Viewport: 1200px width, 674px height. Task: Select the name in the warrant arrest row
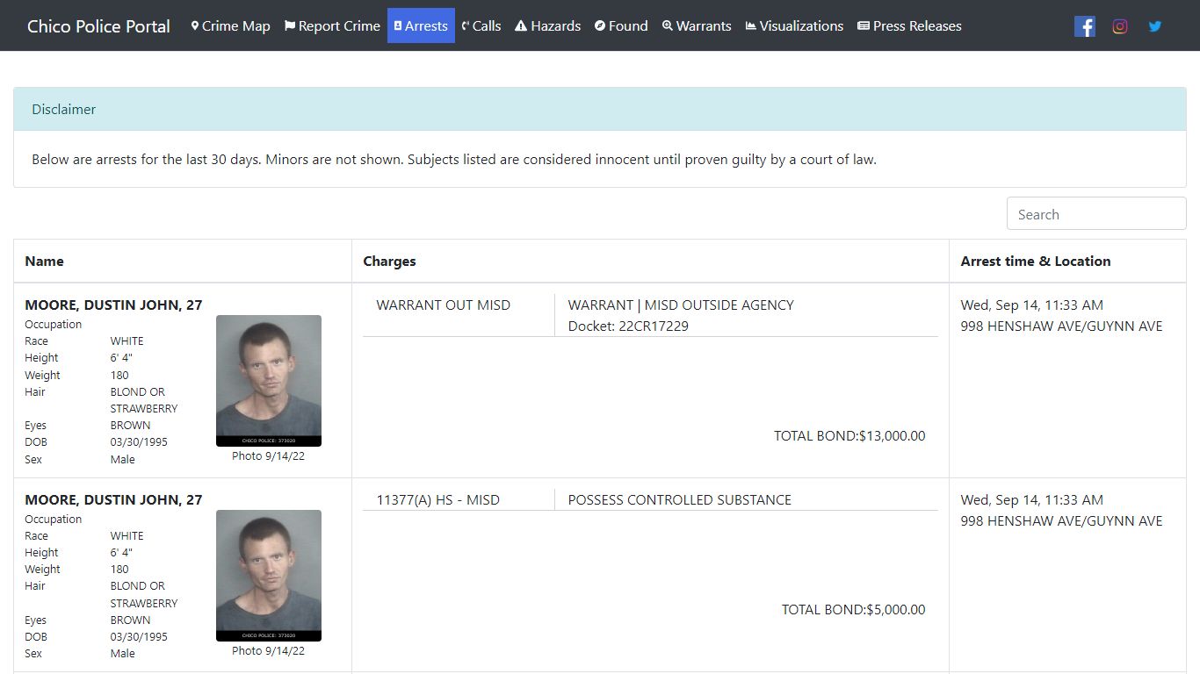[113, 305]
